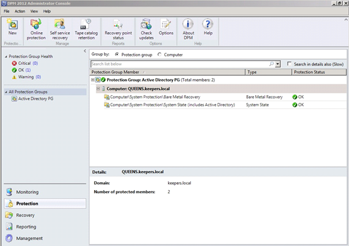Select the Protection workspace
Screen dimensions: 349x246
[45, 204]
